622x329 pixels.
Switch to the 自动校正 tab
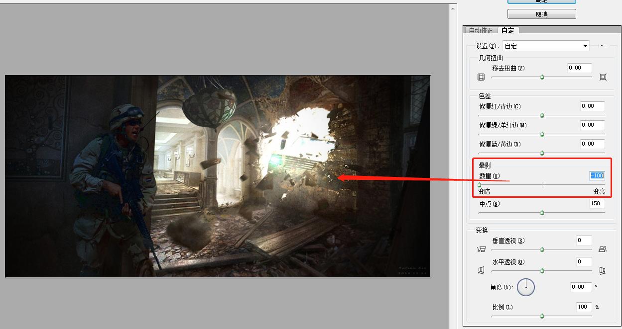click(481, 31)
